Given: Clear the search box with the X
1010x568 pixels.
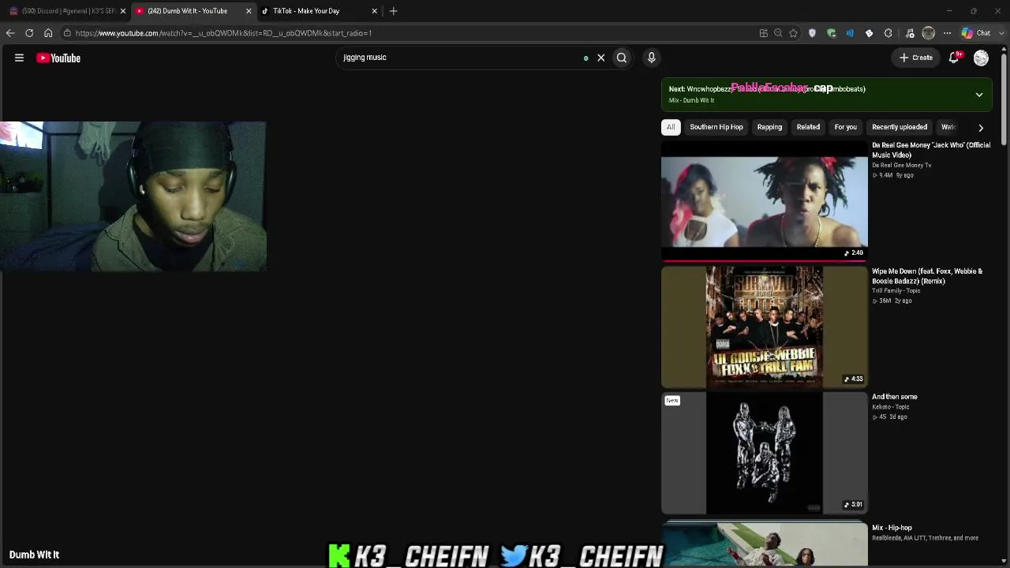Looking at the screenshot, I should pos(600,58).
